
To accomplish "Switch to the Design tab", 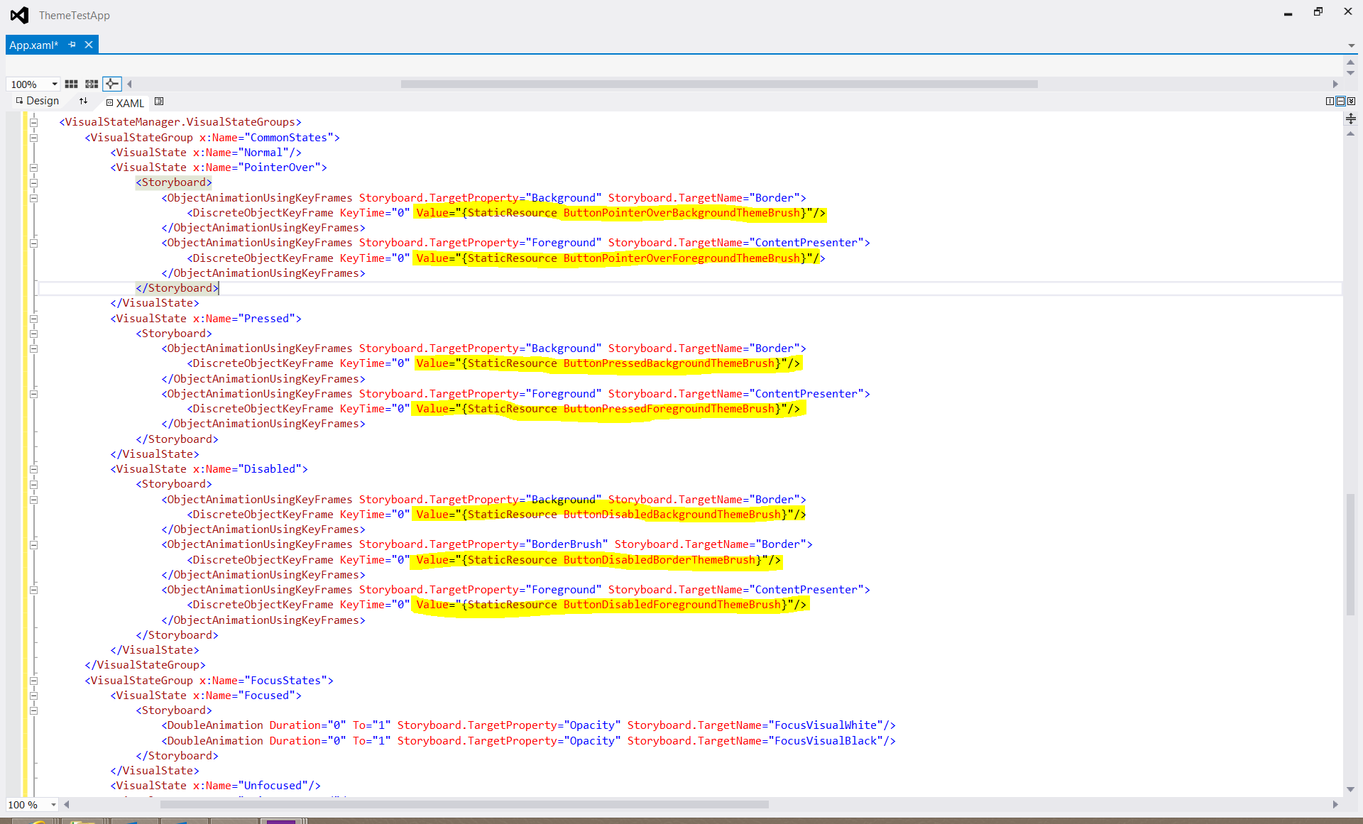I will [42, 101].
